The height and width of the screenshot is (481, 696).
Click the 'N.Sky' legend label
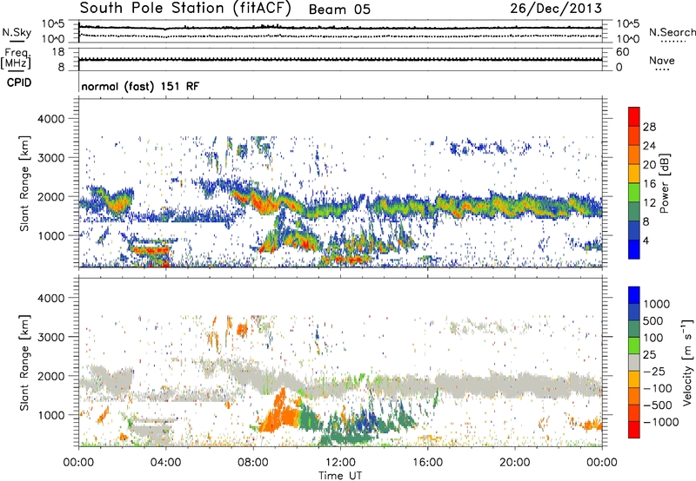click(x=17, y=32)
